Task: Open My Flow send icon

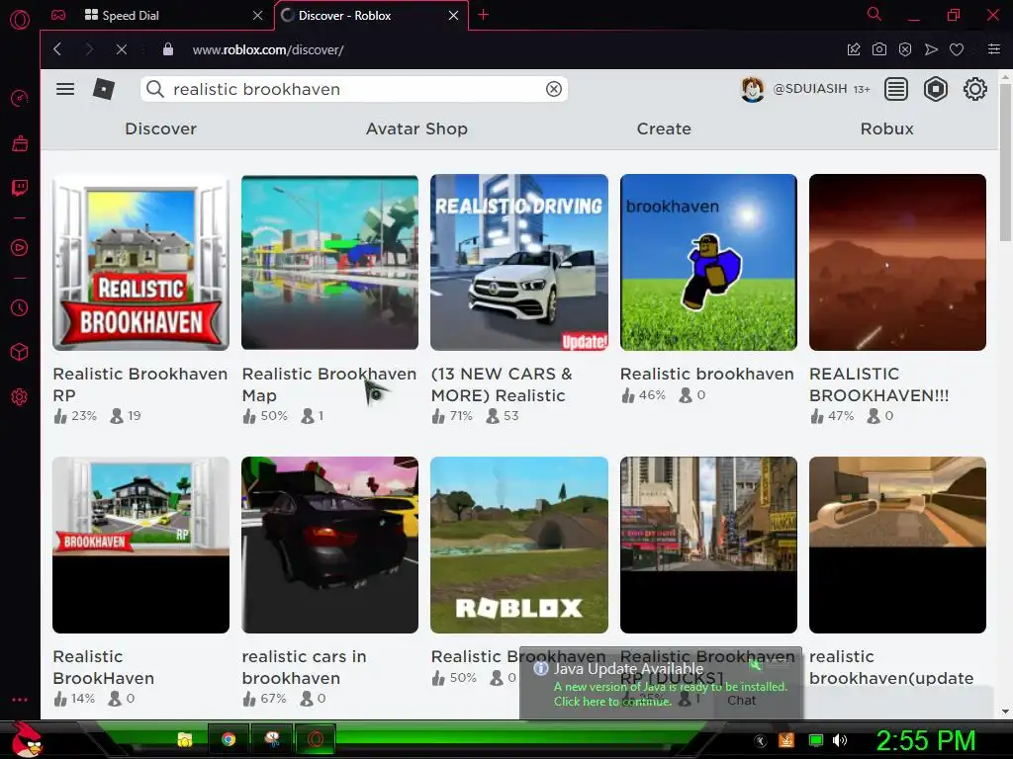Action: tap(931, 49)
